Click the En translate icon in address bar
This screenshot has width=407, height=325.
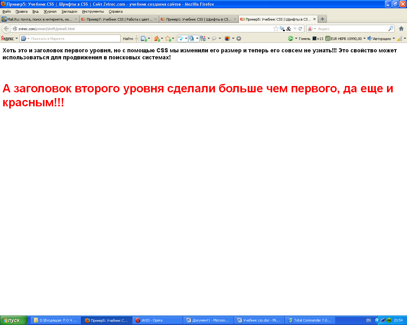282,29
